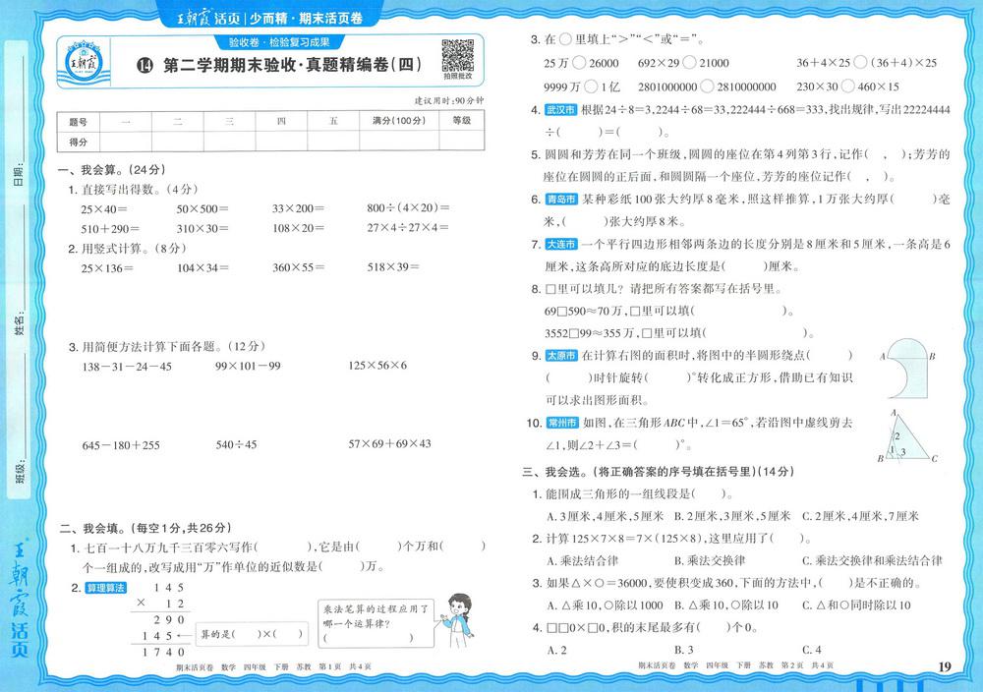Click the 验收卷·检验复习成果 banner tab
This screenshot has height=692, width=983.
279,42
